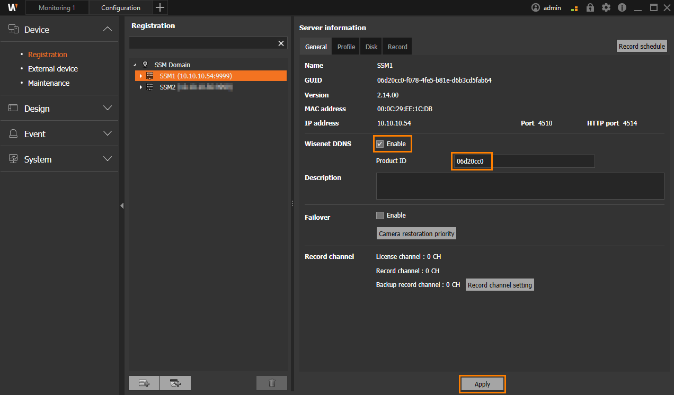This screenshot has height=395, width=674.
Task: Click the GUID value 06d20cc0-f078-4fe5-b81e-d6b3cd5fab64
Action: click(x=434, y=80)
